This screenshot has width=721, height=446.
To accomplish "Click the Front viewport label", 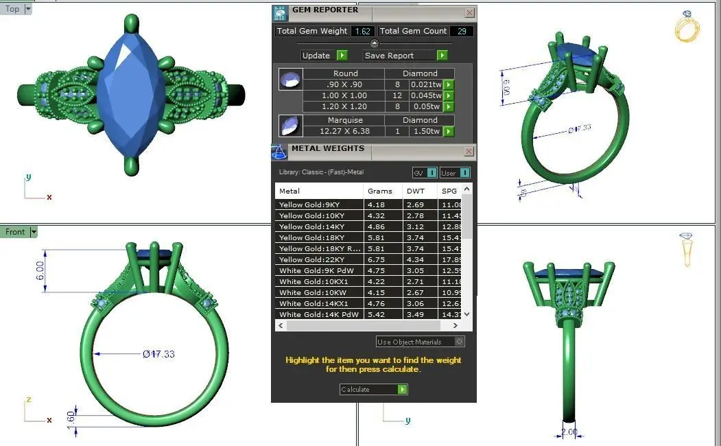I will click(15, 232).
